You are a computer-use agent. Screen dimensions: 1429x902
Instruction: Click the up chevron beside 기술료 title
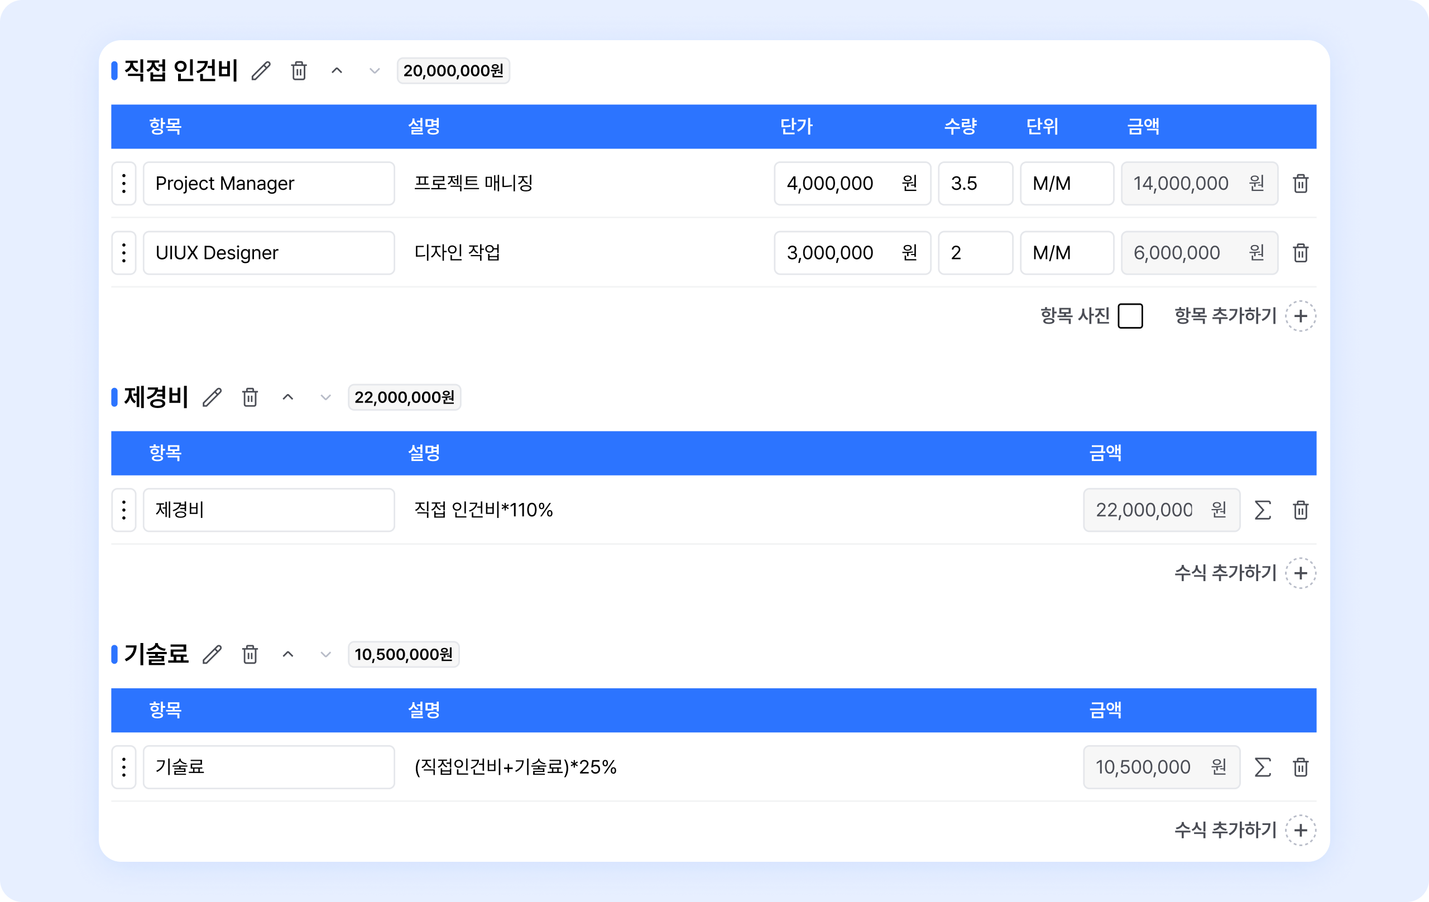(x=288, y=654)
